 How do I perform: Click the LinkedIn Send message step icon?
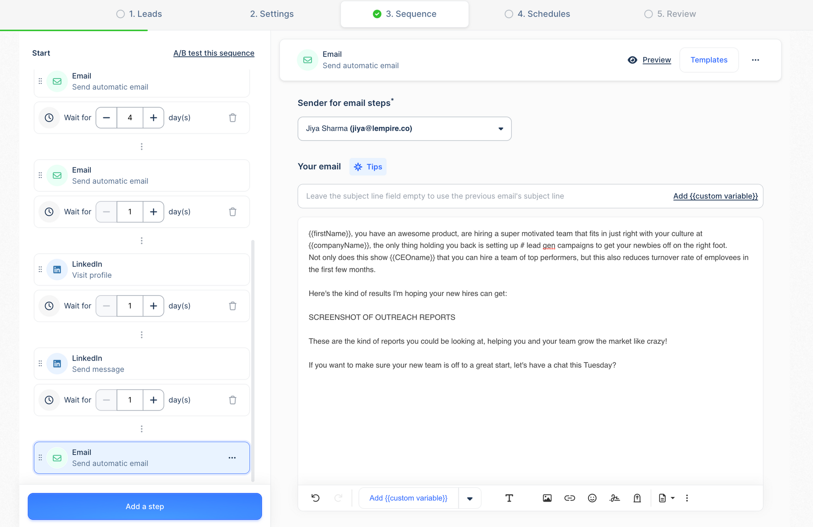coord(57,364)
